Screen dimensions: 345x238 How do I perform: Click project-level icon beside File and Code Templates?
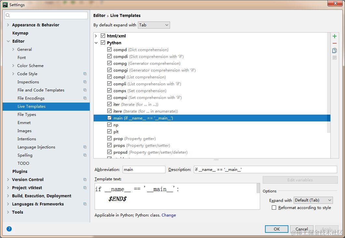(85, 90)
